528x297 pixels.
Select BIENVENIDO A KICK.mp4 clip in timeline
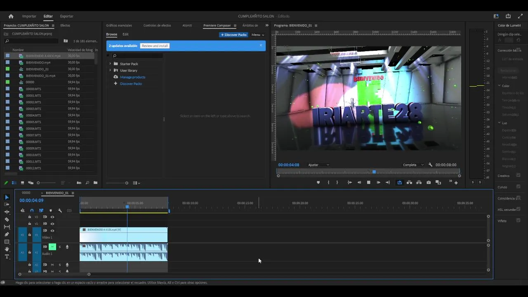(x=124, y=235)
